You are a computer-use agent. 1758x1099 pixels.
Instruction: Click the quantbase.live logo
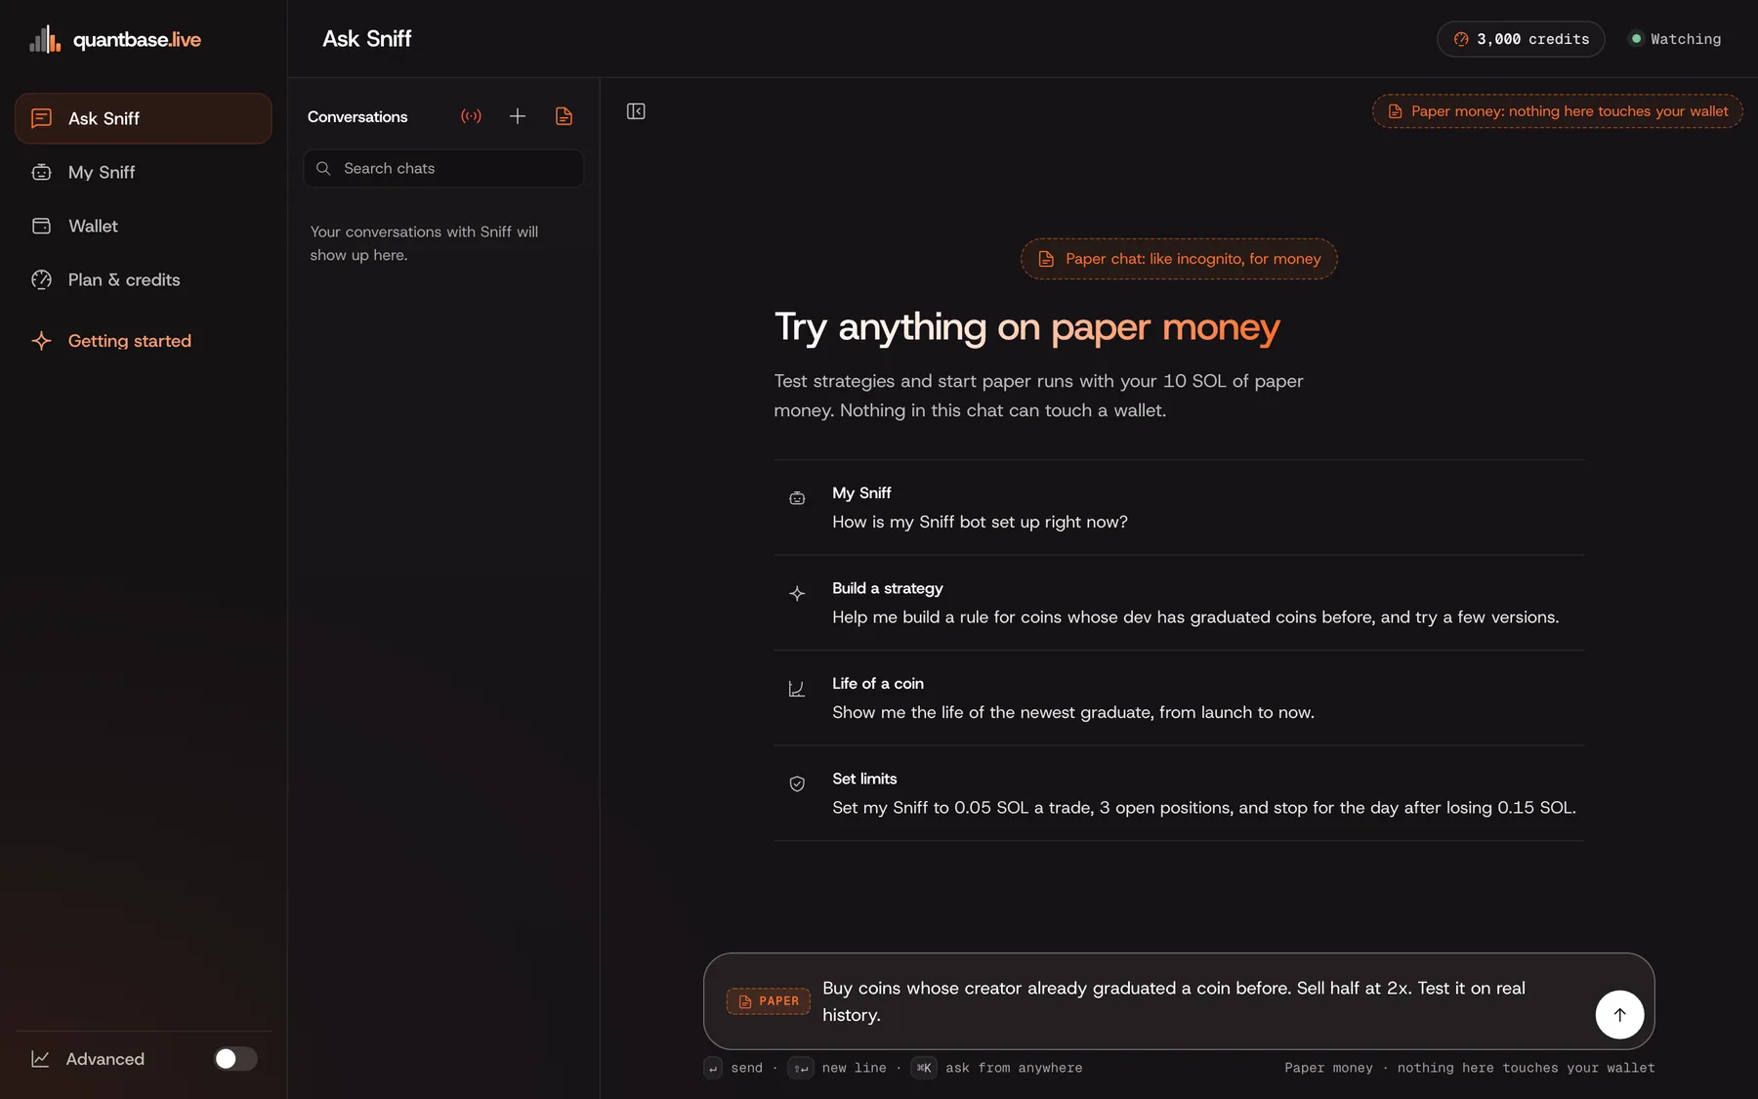(x=115, y=39)
